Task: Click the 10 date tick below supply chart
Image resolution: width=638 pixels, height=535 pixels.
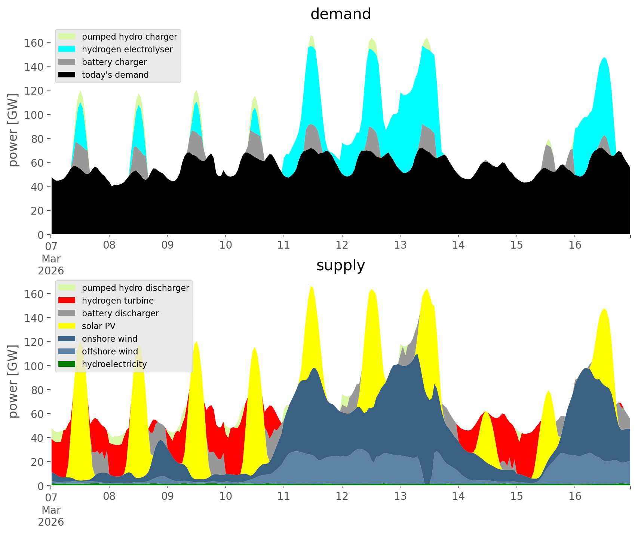Action: tap(226, 496)
